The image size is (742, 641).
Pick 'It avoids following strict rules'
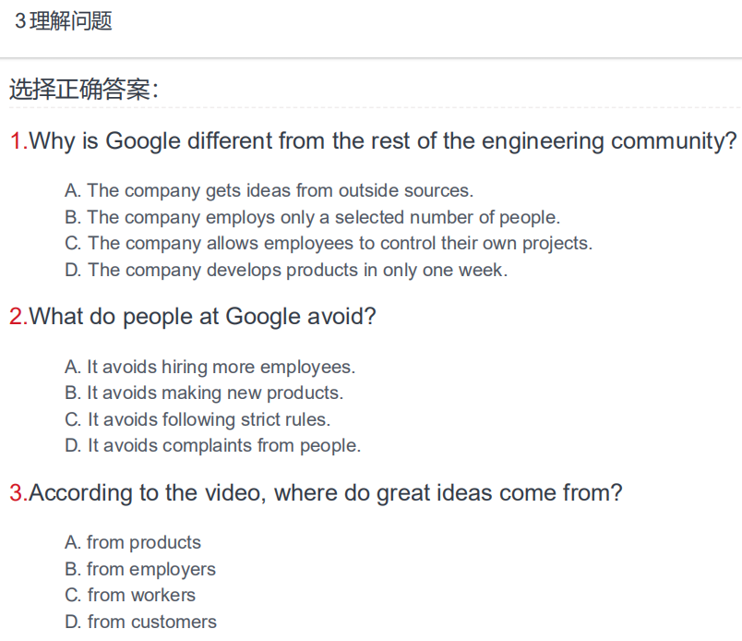click(197, 419)
